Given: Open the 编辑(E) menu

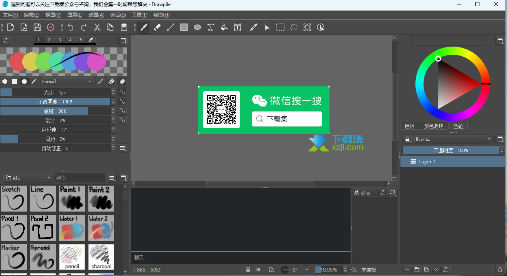Looking at the screenshot, I should pyautogui.click(x=32, y=15).
